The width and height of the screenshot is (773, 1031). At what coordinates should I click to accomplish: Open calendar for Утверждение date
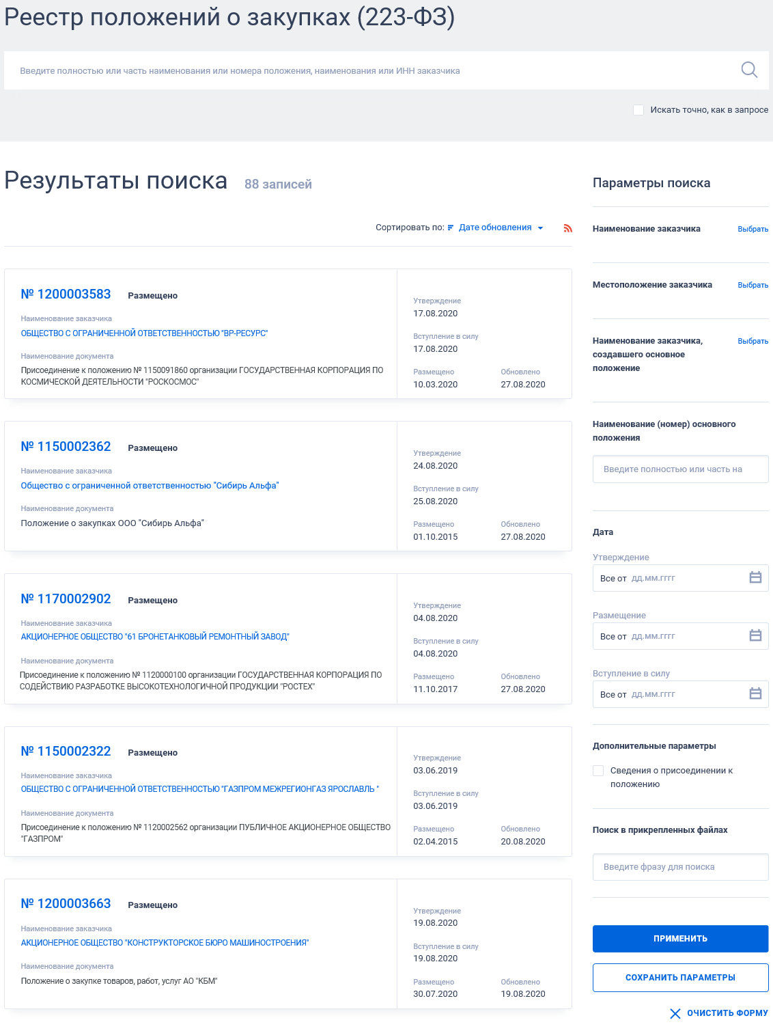point(755,578)
